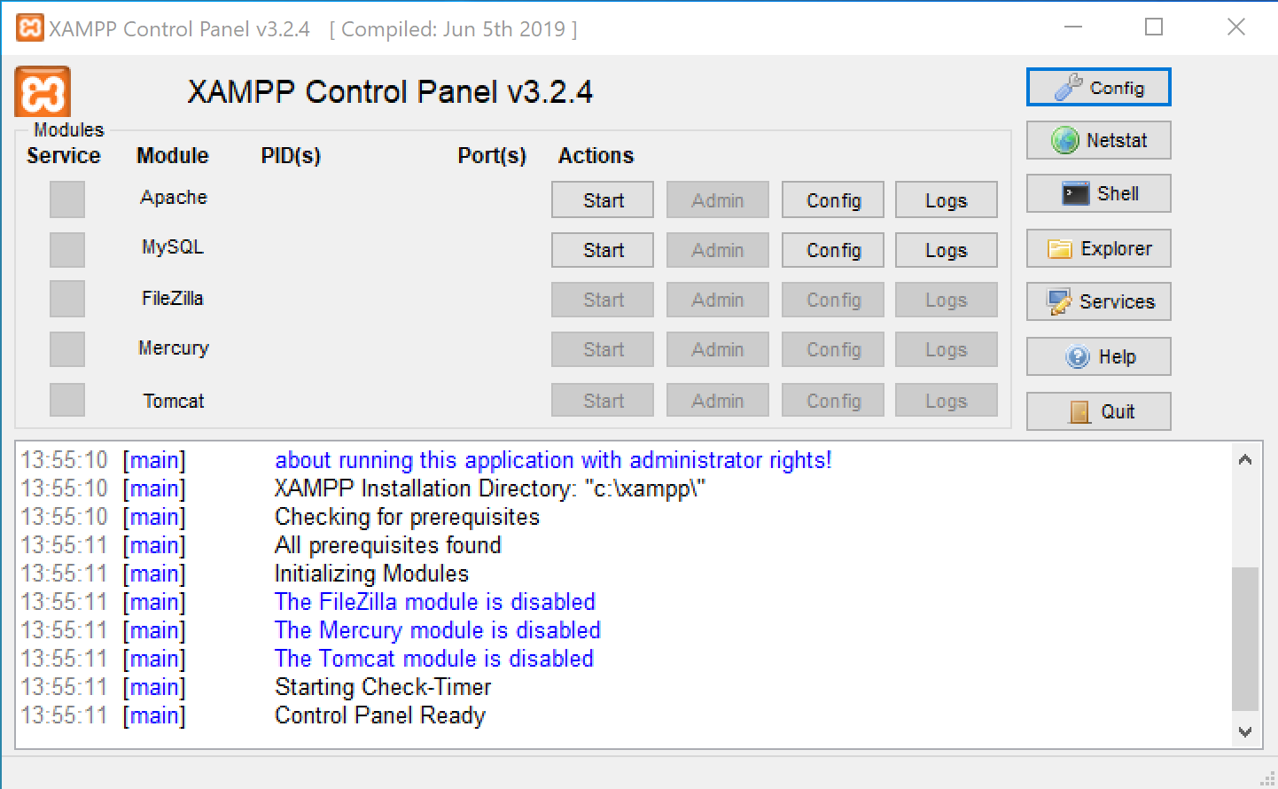Screen dimensions: 1278x789
Task: Click the administrator rights log line
Action: pyautogui.click(x=553, y=460)
